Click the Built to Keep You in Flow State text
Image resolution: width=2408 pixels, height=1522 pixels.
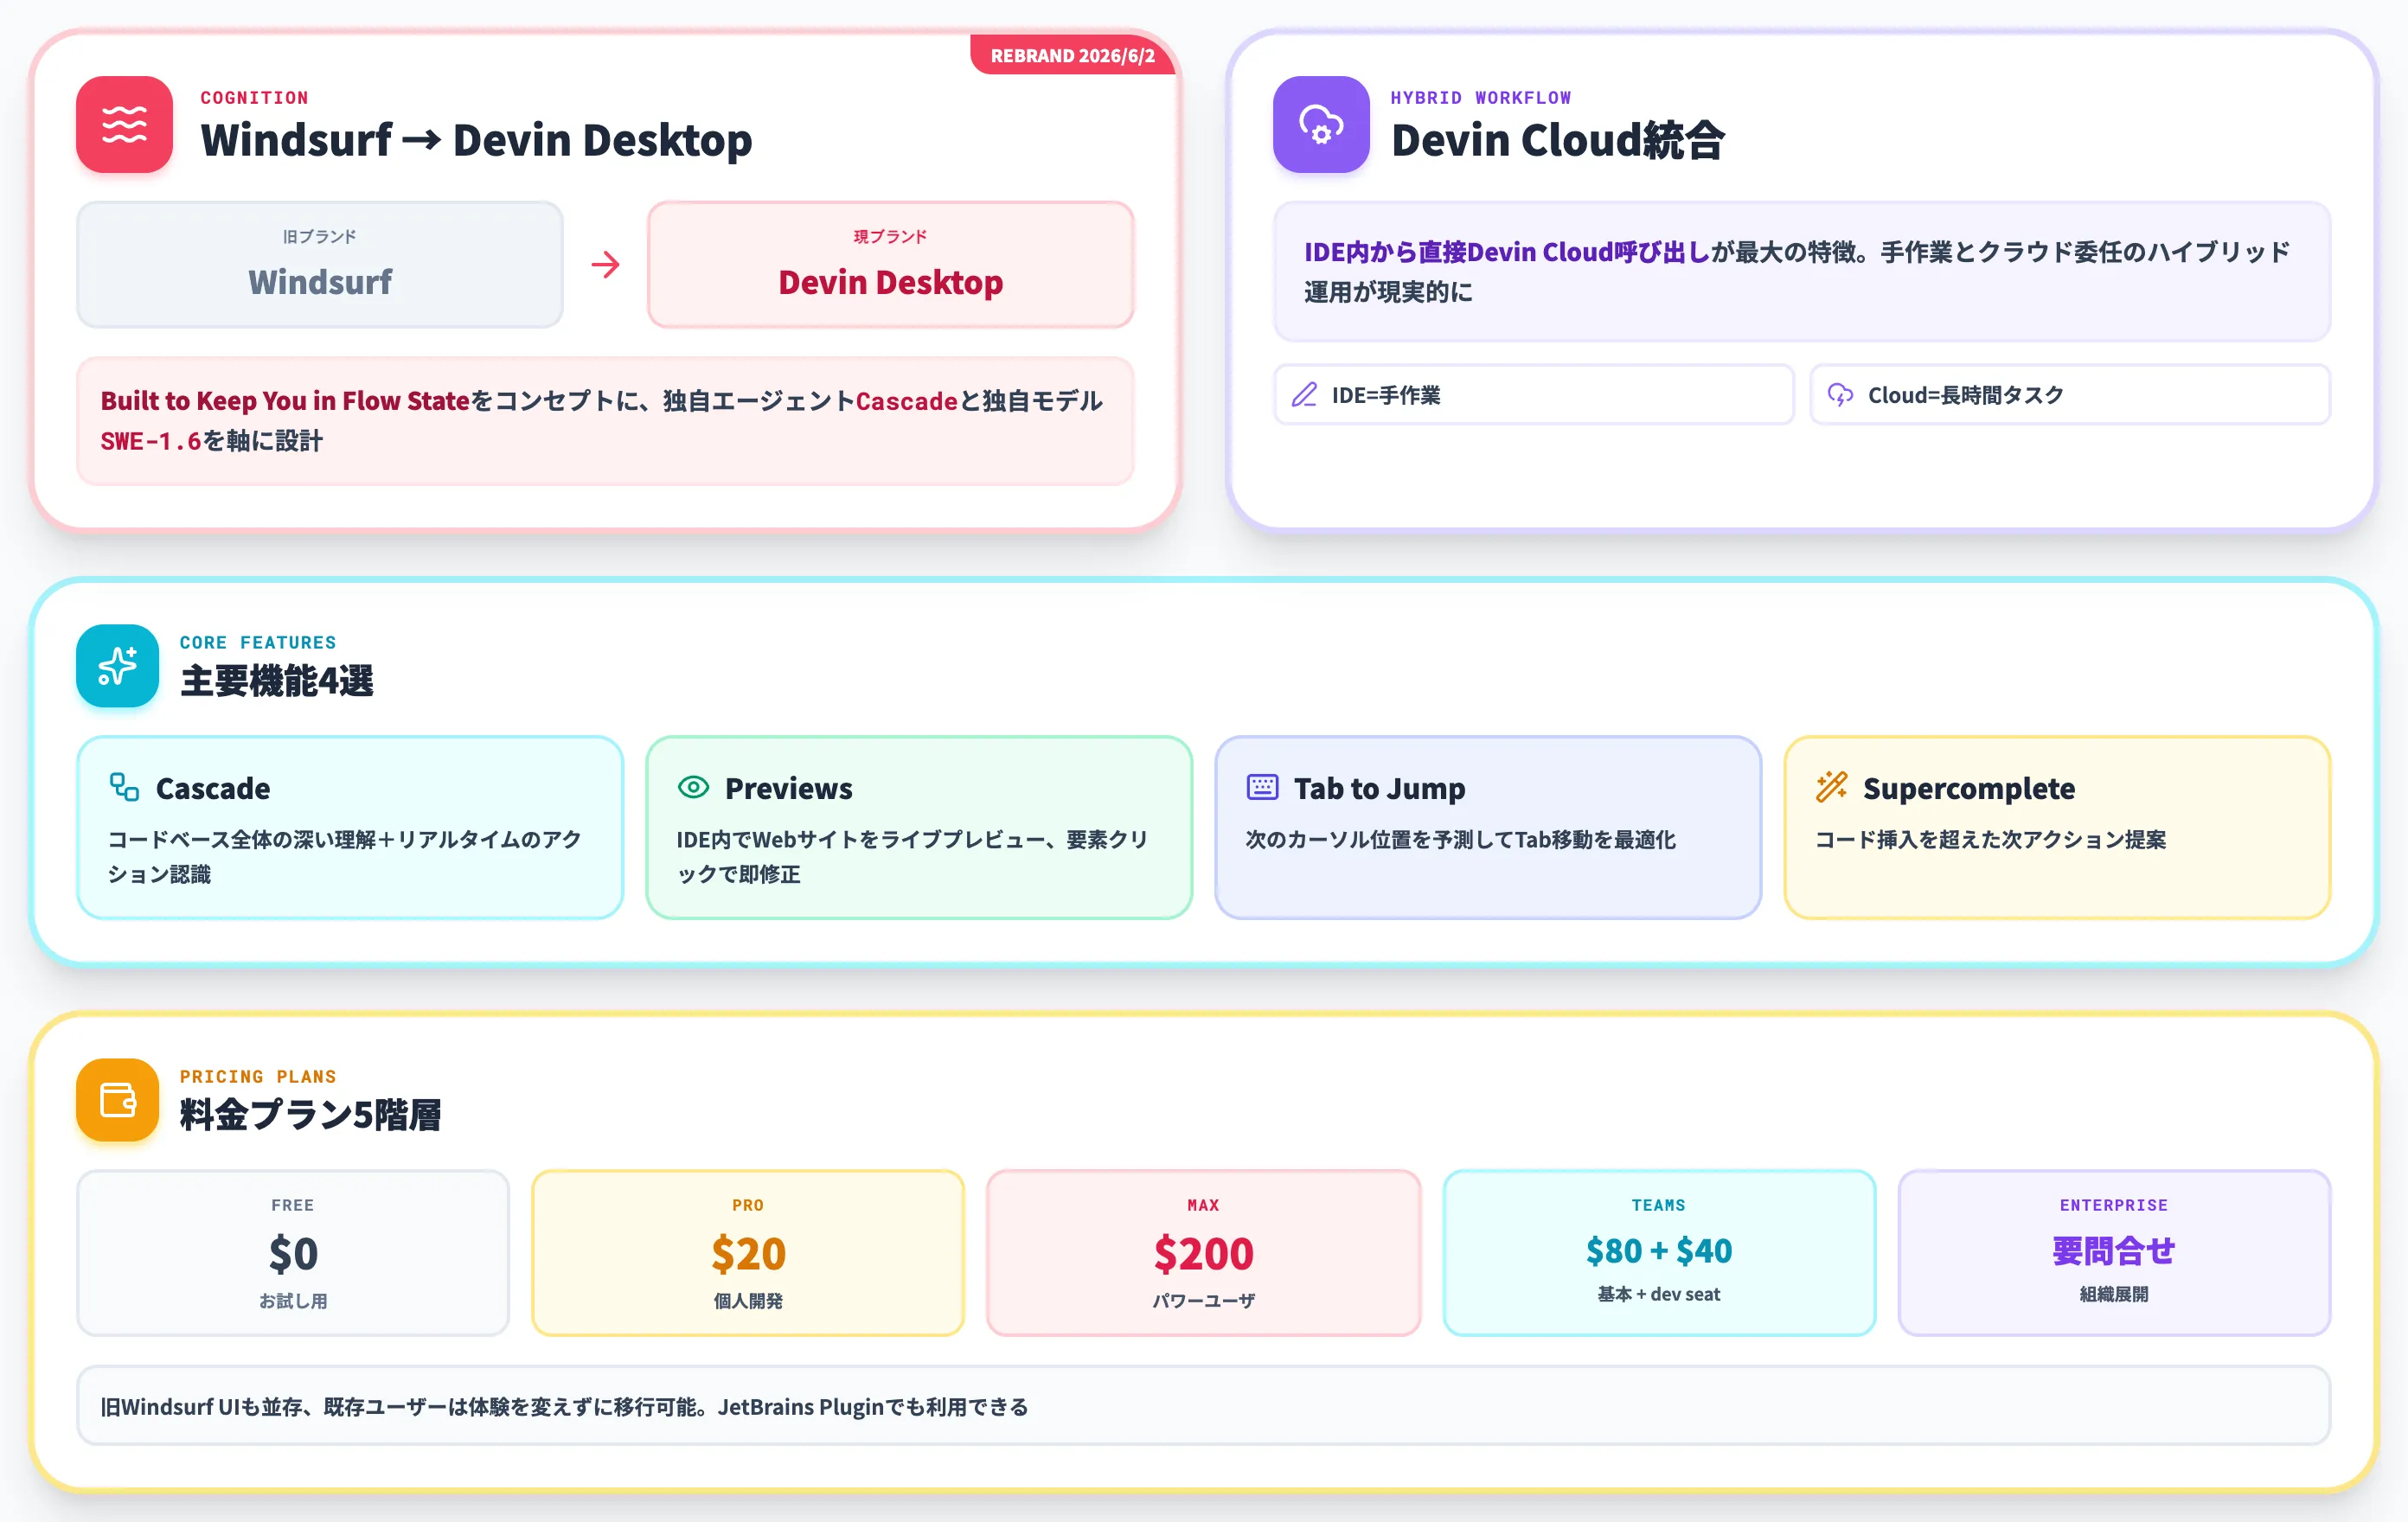[x=285, y=401]
